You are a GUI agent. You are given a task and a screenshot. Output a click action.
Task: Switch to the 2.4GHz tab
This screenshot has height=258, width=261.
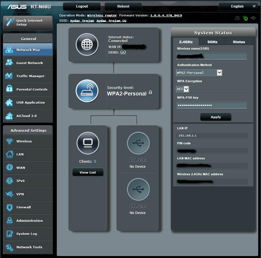186,42
